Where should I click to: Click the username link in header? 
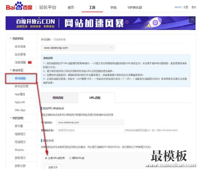pyautogui.click(x=178, y=7)
